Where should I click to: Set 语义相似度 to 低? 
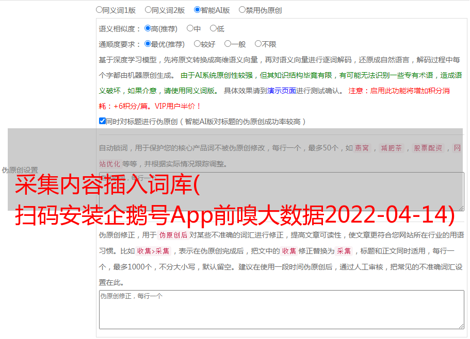click(213, 28)
